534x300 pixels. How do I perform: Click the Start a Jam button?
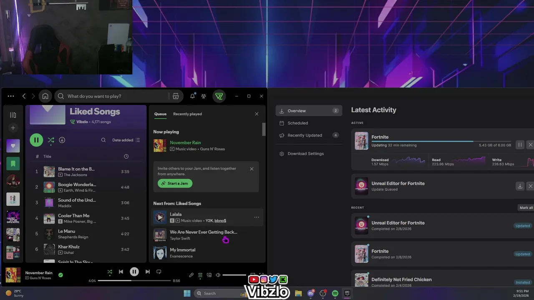coord(175,183)
